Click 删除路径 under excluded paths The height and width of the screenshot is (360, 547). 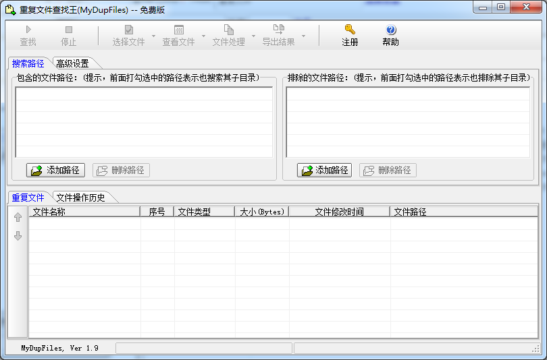[x=388, y=171]
